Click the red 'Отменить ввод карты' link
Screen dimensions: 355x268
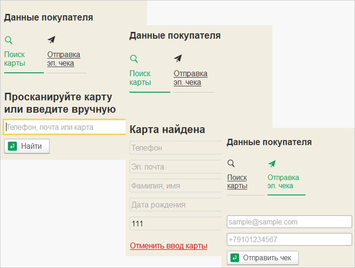point(168,246)
